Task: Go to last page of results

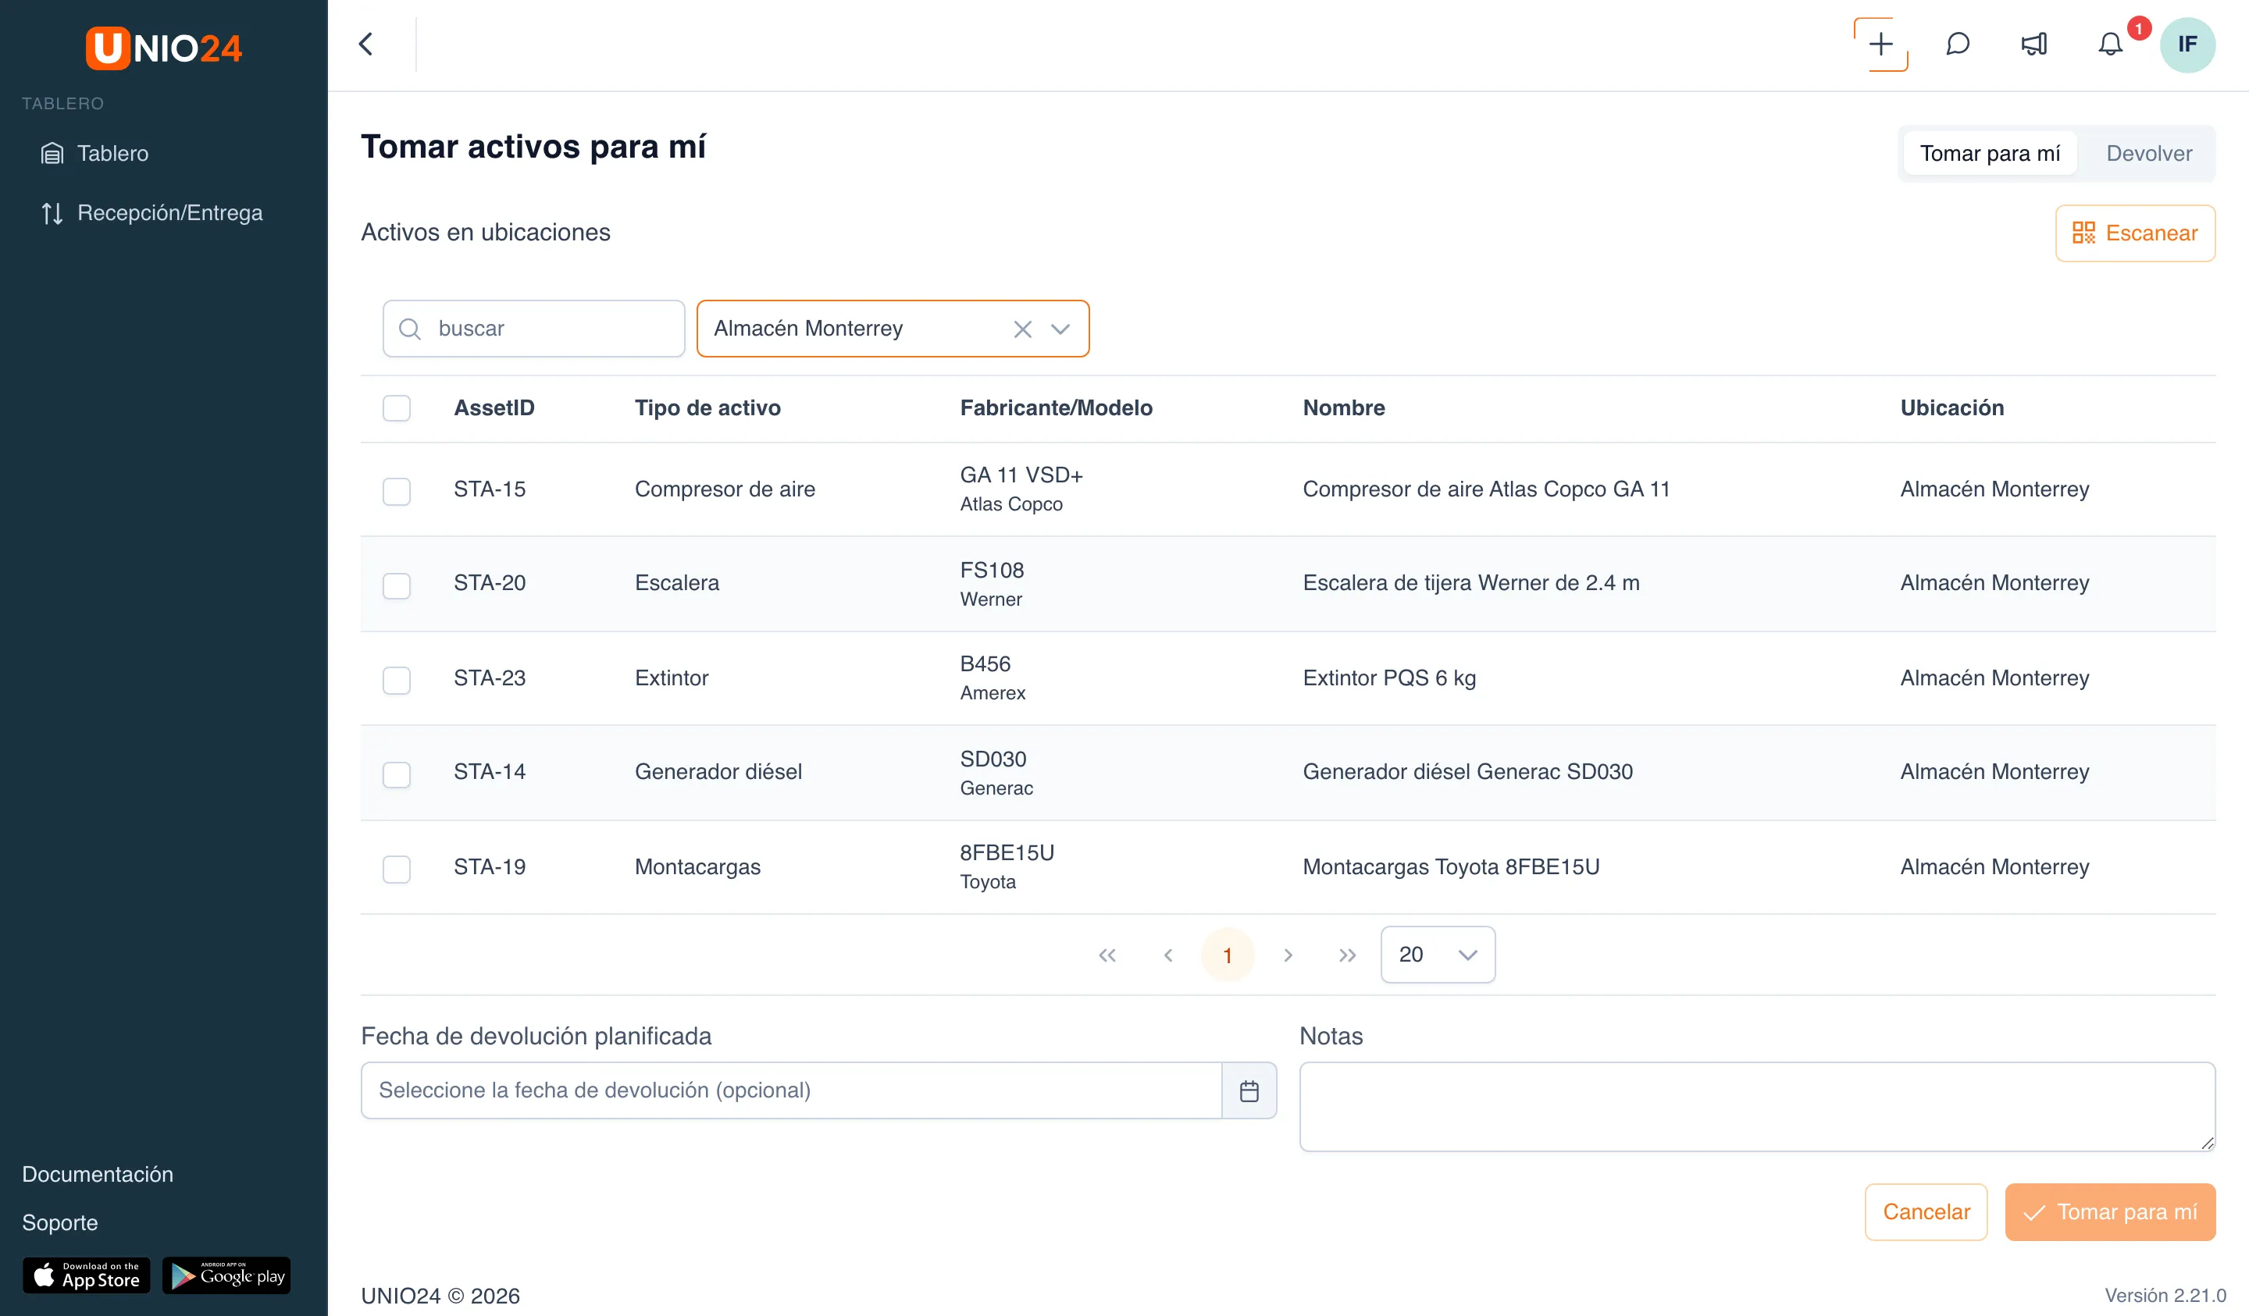Action: pos(1348,955)
